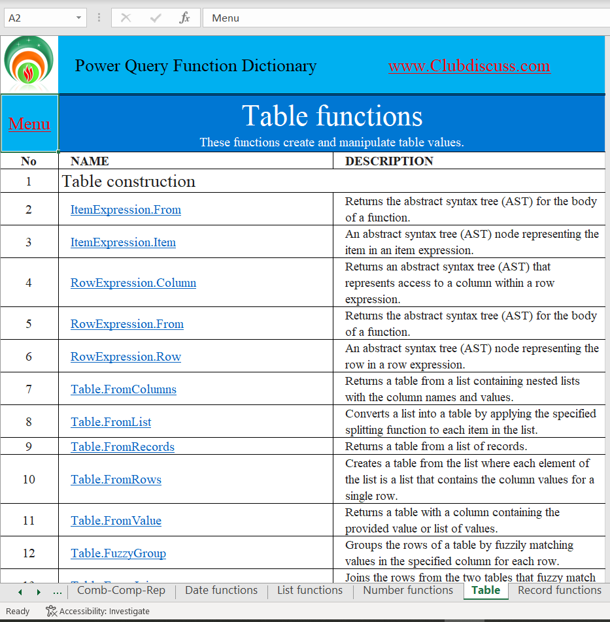This screenshot has height=622, width=610.
Task: Click the Name Box showing A2
Action: tap(45, 18)
